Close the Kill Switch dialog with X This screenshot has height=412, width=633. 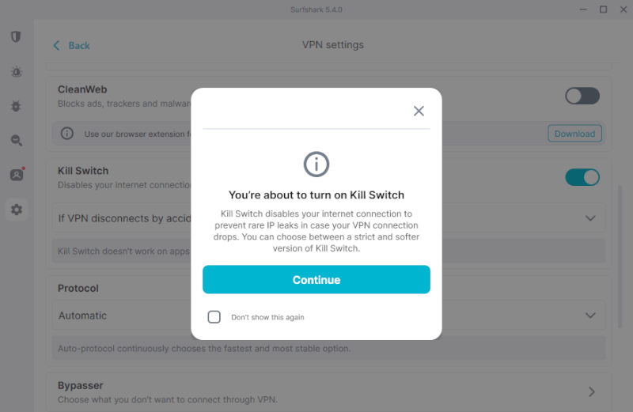coord(419,111)
